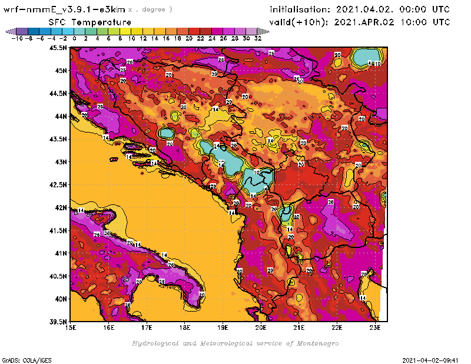Click the 0 tick label on the color scale
Image resolution: width=471 pixels, height=364 pixels.
[x=74, y=38]
